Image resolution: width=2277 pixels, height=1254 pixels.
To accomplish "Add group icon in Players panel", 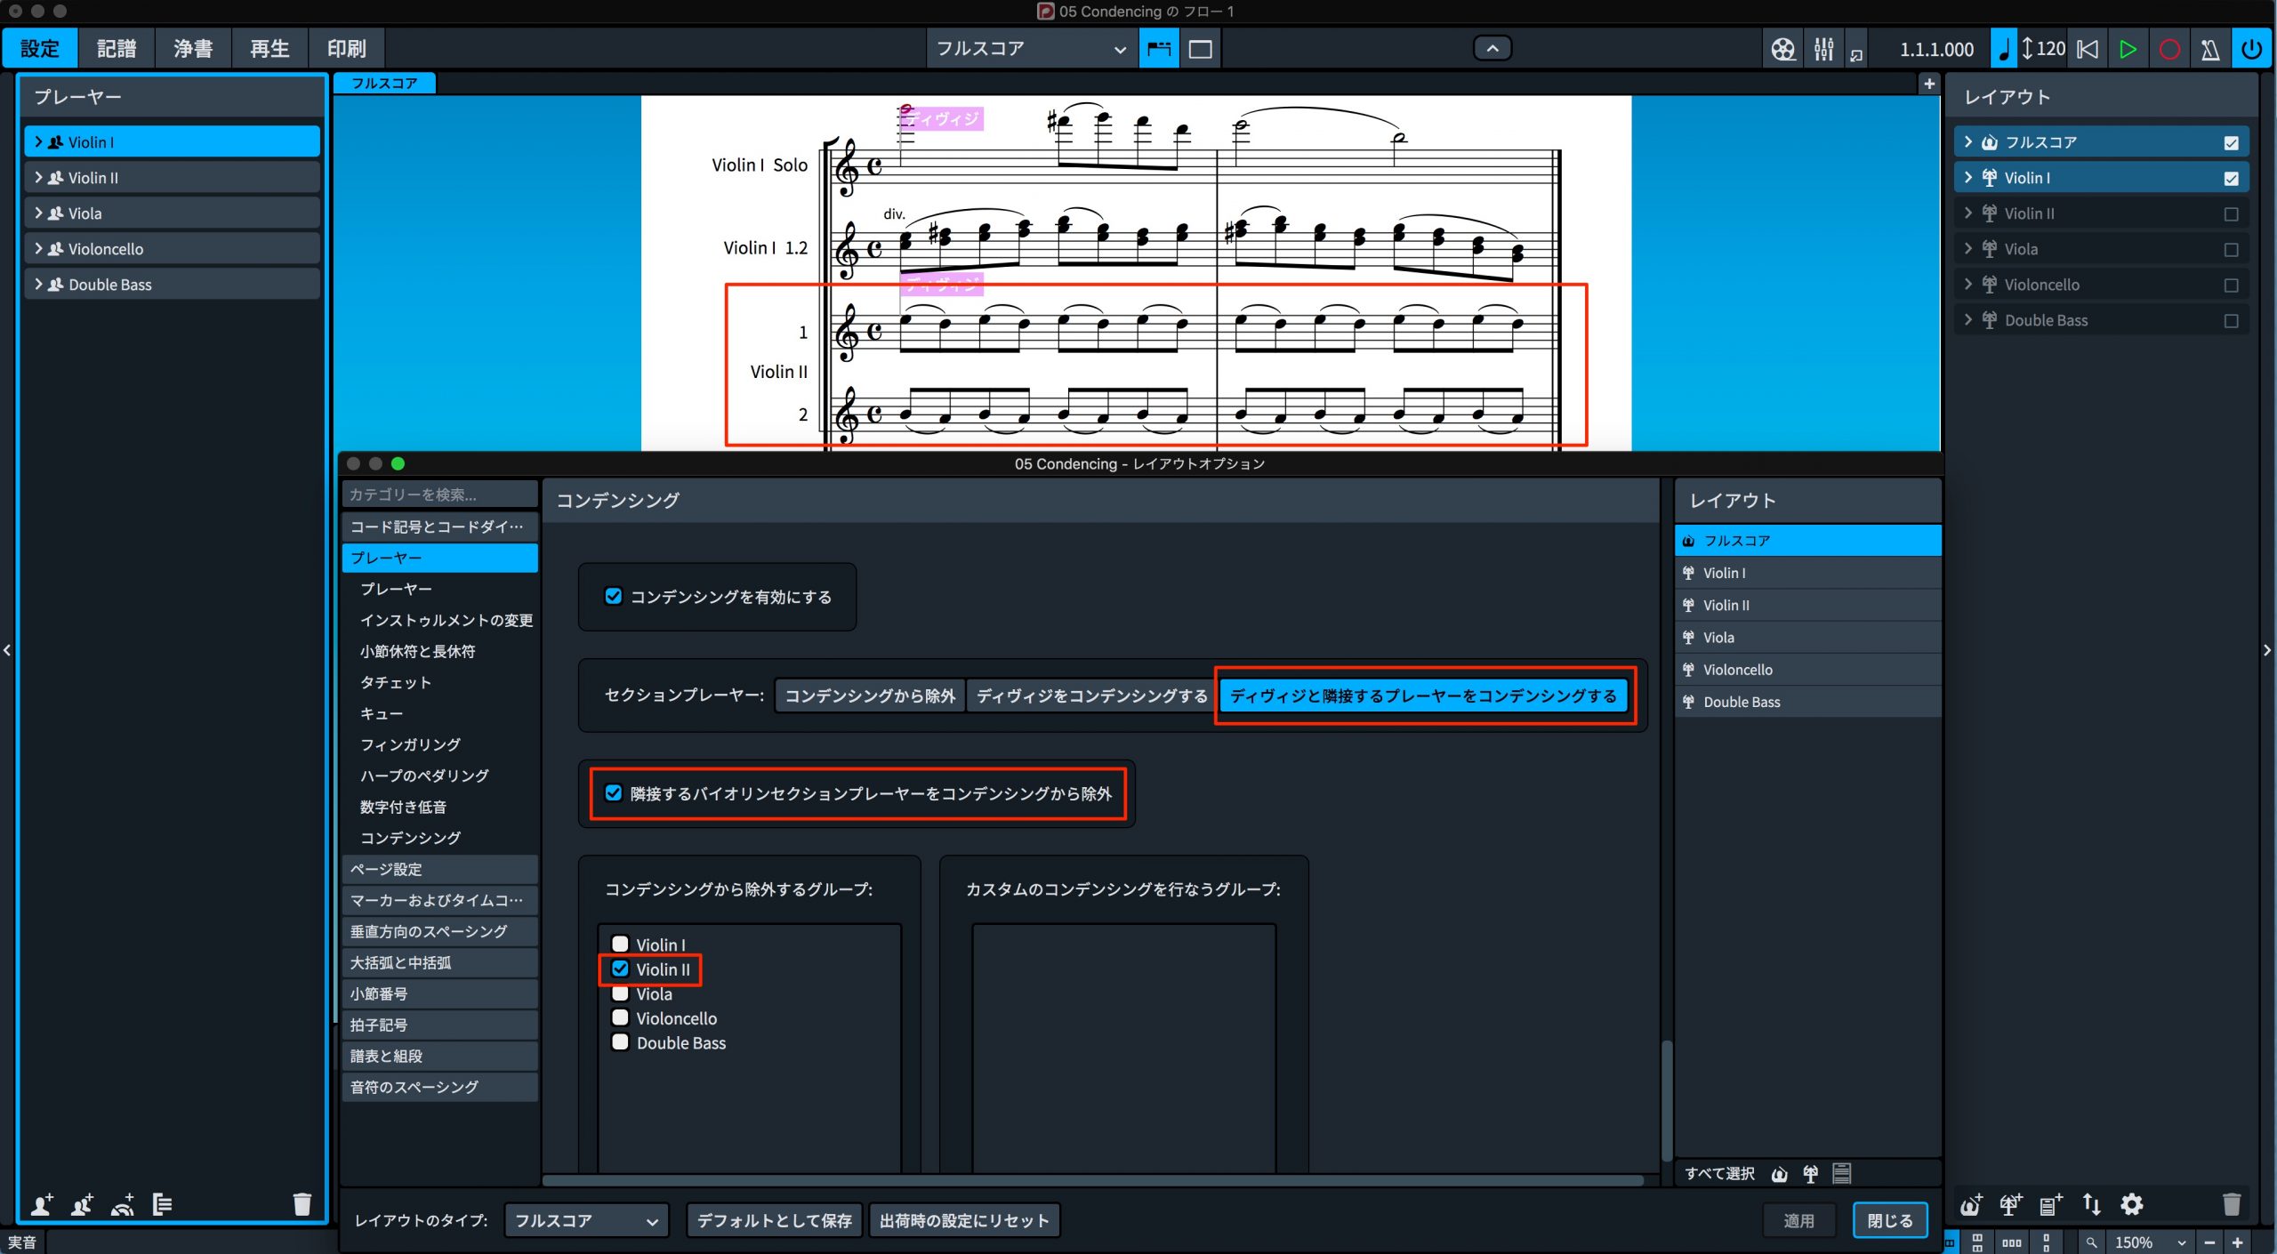I will 162,1204.
